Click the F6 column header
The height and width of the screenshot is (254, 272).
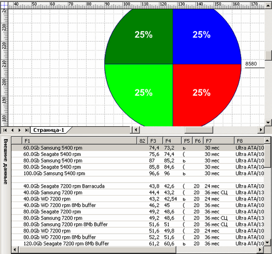point(198,141)
